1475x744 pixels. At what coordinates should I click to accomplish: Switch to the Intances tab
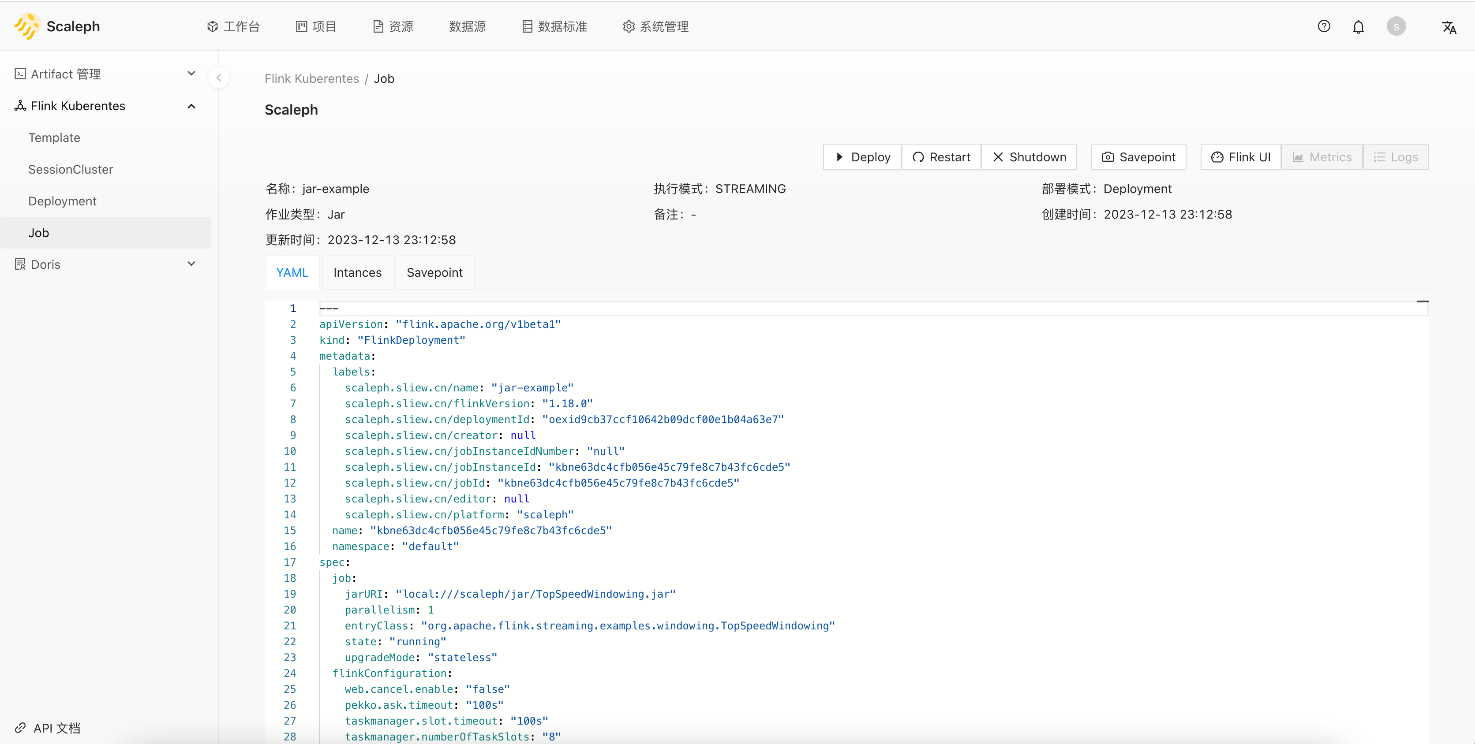357,272
